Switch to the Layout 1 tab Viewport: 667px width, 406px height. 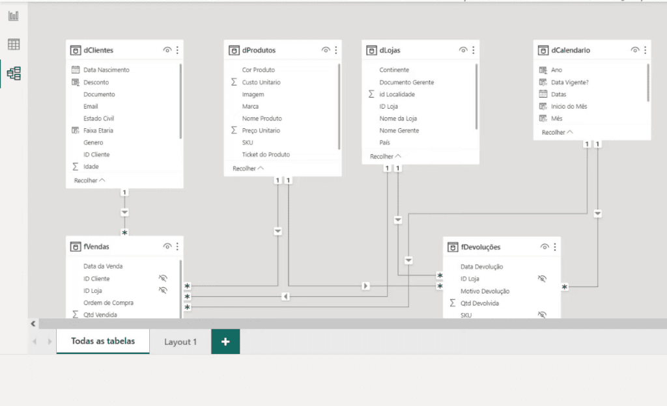pyautogui.click(x=181, y=342)
